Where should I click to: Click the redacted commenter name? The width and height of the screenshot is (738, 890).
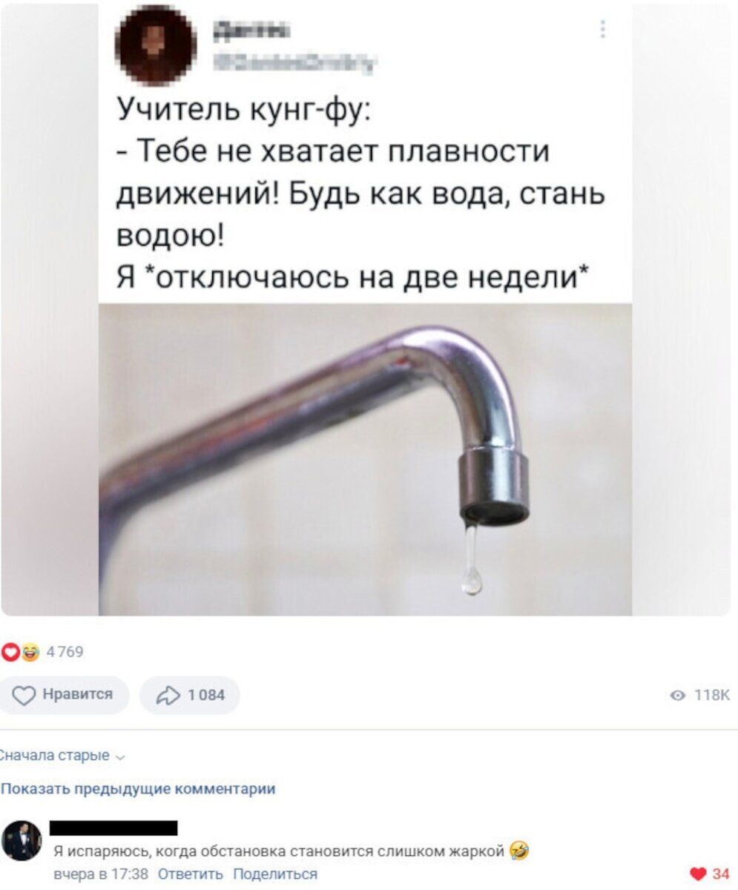(113, 828)
